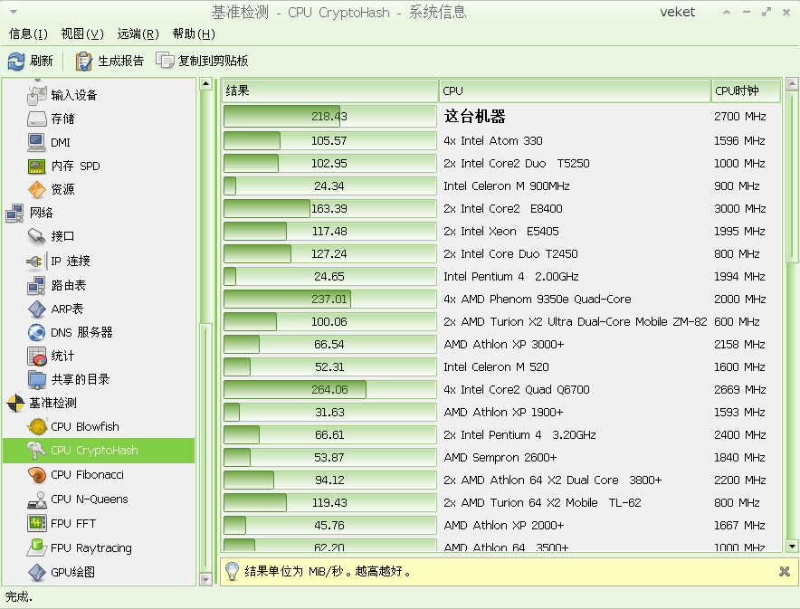Select the GPU绘图 icon

37,572
